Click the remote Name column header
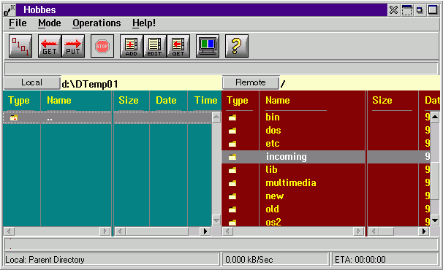443x270 pixels. click(x=278, y=100)
